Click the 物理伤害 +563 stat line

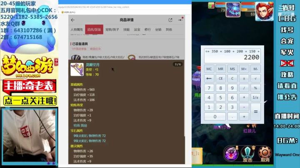(84, 89)
